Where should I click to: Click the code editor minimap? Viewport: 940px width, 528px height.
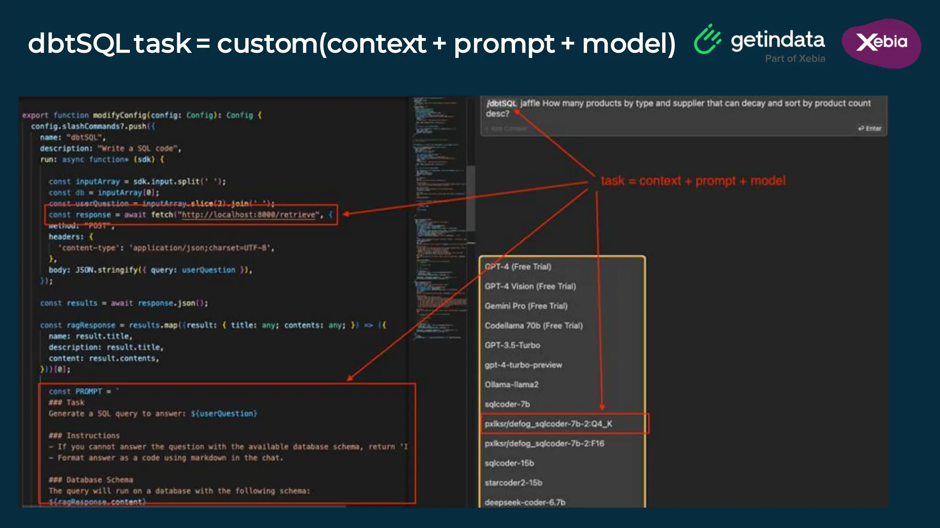439,218
